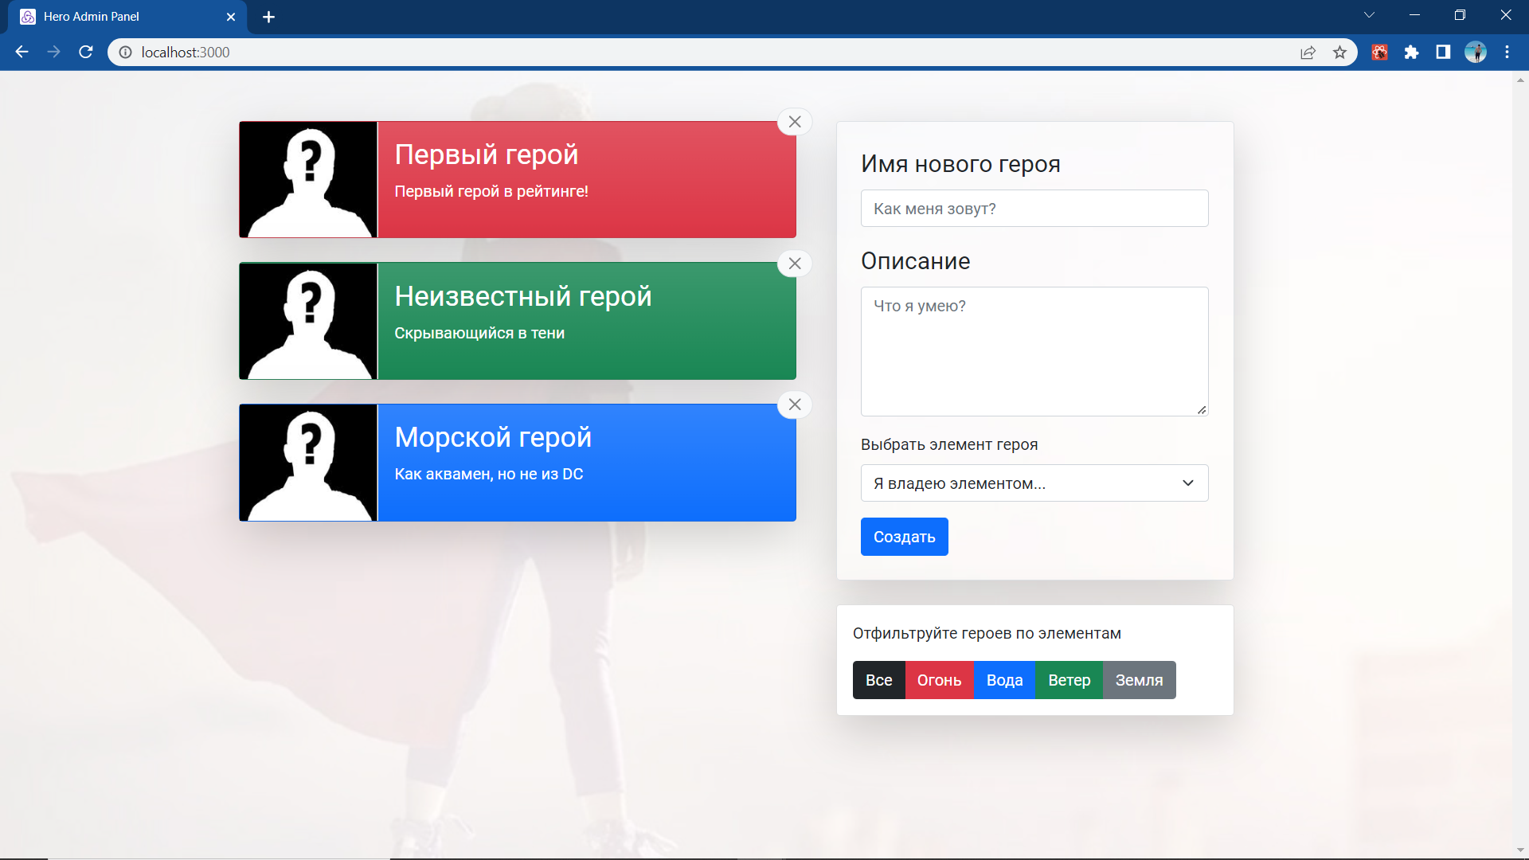The image size is (1529, 860).
Task: Open the share menu in the address bar
Action: 1308,52
